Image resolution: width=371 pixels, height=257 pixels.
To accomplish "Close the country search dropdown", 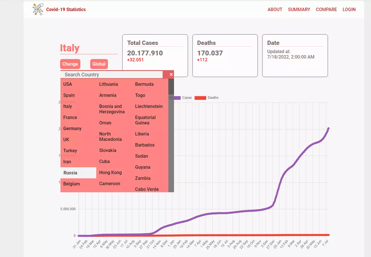I will point(171,74).
